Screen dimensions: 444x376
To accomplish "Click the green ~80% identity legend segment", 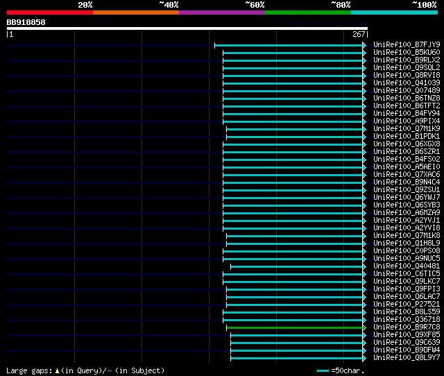I will 308,12.
